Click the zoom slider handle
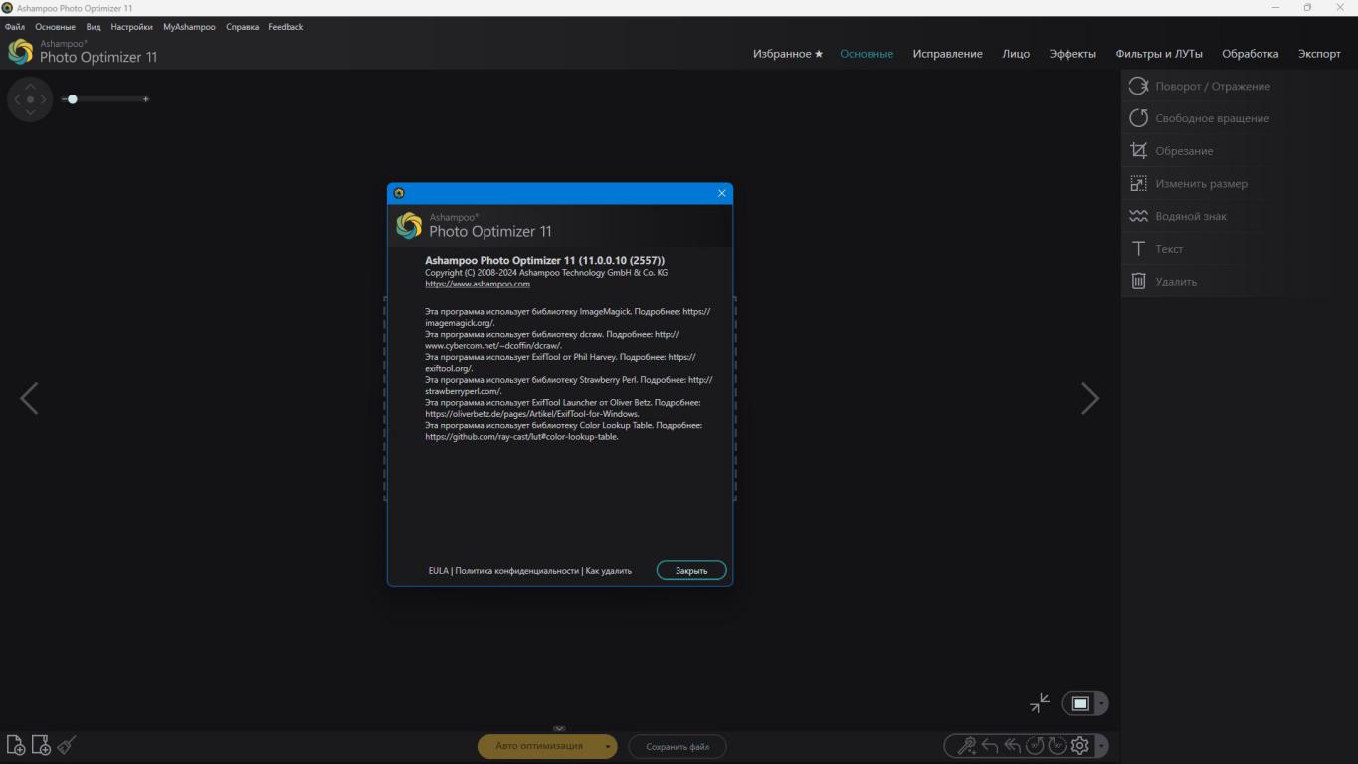Viewport: 1358px width, 764px height. click(73, 99)
